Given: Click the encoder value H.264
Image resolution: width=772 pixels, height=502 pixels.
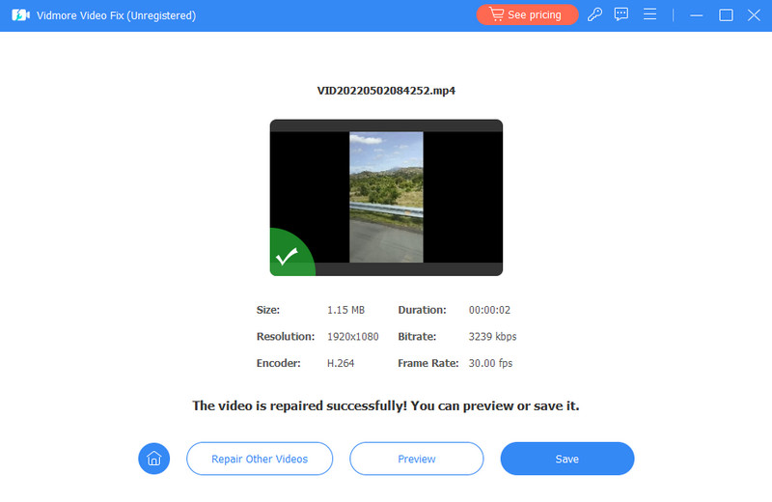Looking at the screenshot, I should (x=341, y=363).
